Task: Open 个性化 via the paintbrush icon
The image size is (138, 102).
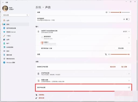Action: click(4, 36)
